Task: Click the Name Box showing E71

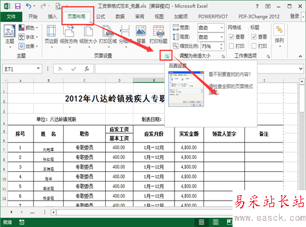Action: pyautogui.click(x=20, y=69)
